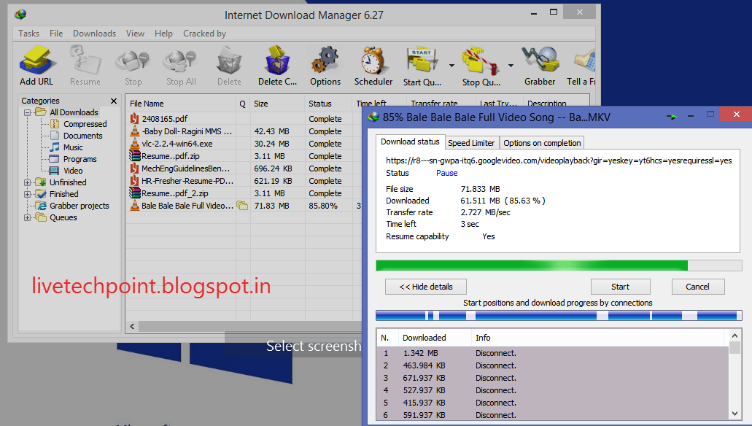Viewport: 752px width, 426px height.
Task: Click the Cancel button in download dialog
Action: point(697,287)
